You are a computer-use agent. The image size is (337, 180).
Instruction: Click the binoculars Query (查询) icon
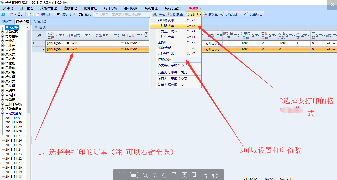point(81,14)
